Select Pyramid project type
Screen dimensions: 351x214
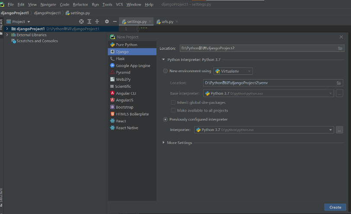[x=132, y=73]
